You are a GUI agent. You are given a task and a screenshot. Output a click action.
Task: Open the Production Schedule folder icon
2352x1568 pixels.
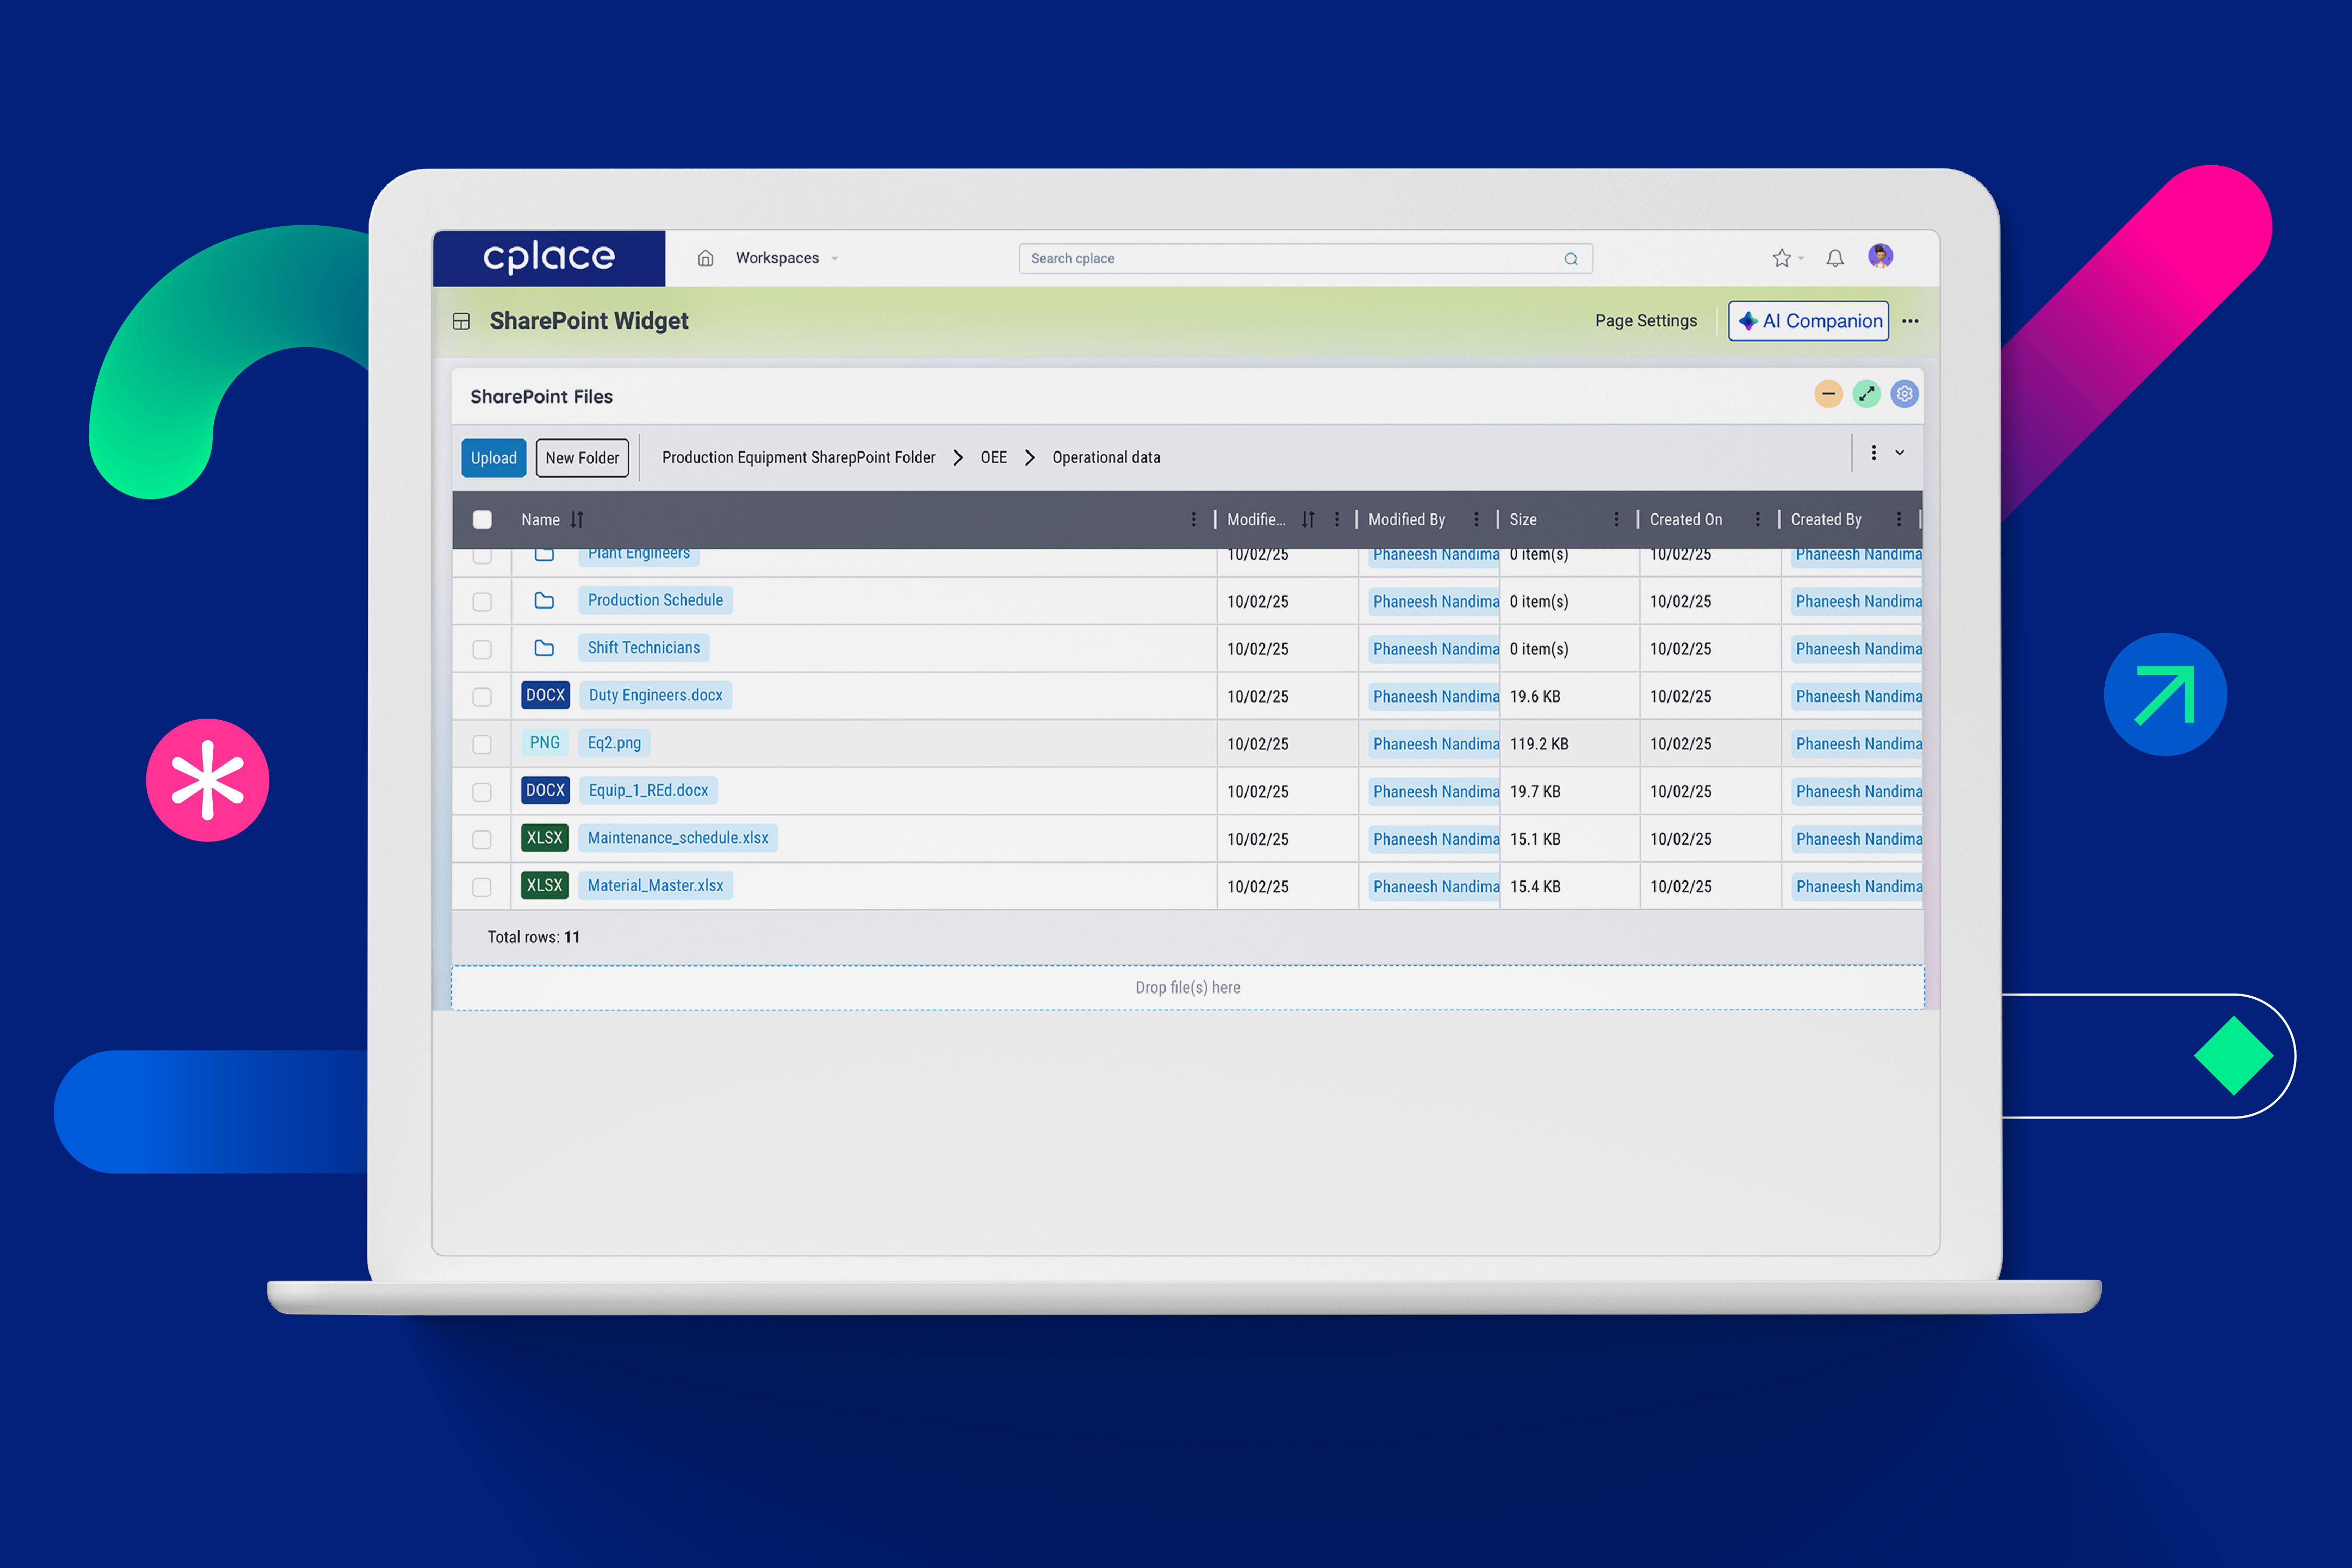(544, 601)
